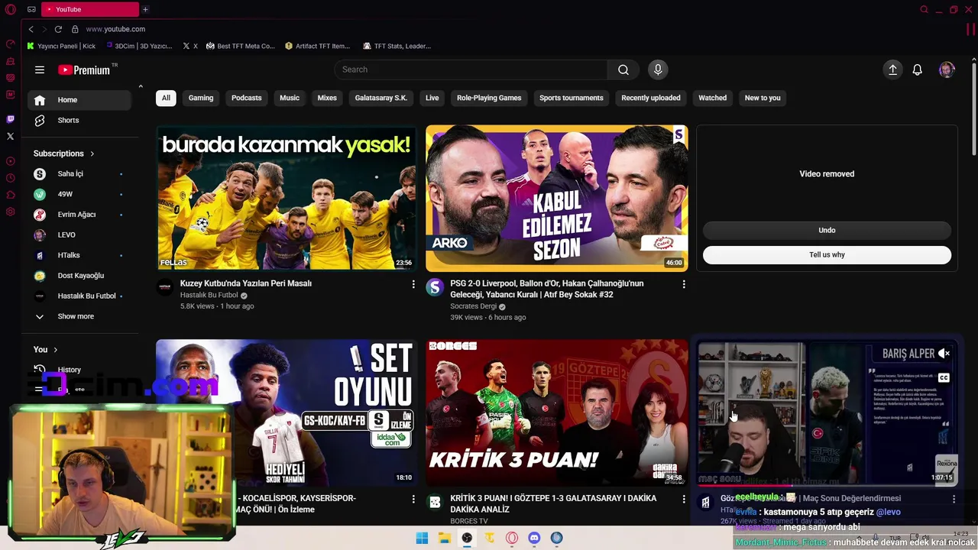Viewport: 978px width, 550px height.
Task: Toggle captions CC on video preview
Action: (944, 377)
